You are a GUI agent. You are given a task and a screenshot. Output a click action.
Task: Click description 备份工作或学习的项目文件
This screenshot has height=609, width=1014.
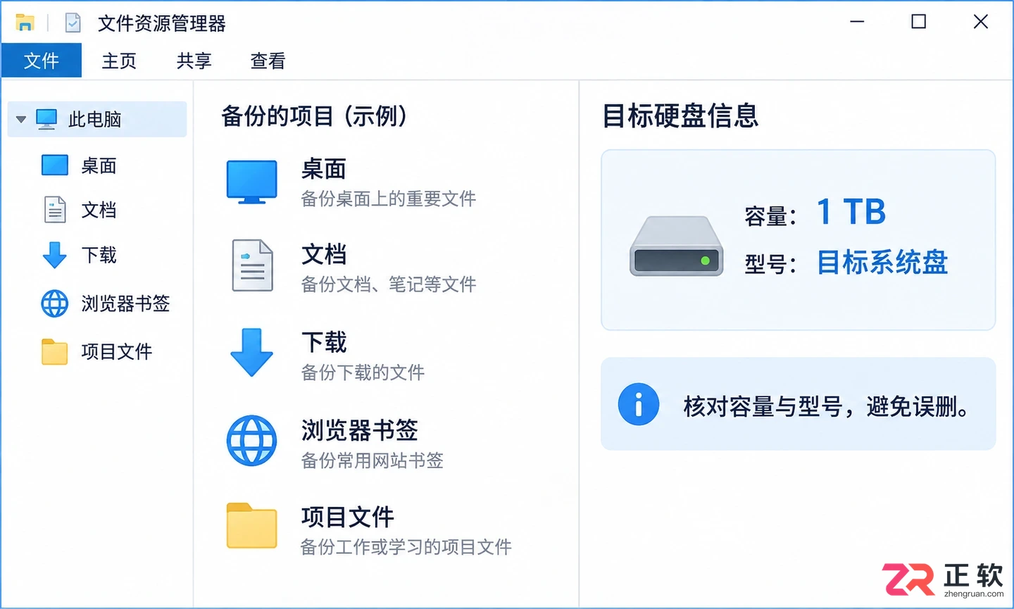tap(406, 547)
